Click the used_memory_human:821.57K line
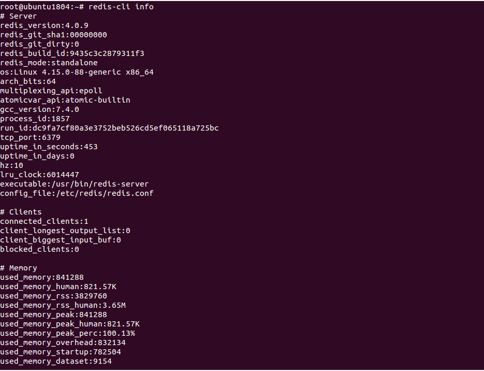The width and height of the screenshot is (484, 371). [x=58, y=287]
